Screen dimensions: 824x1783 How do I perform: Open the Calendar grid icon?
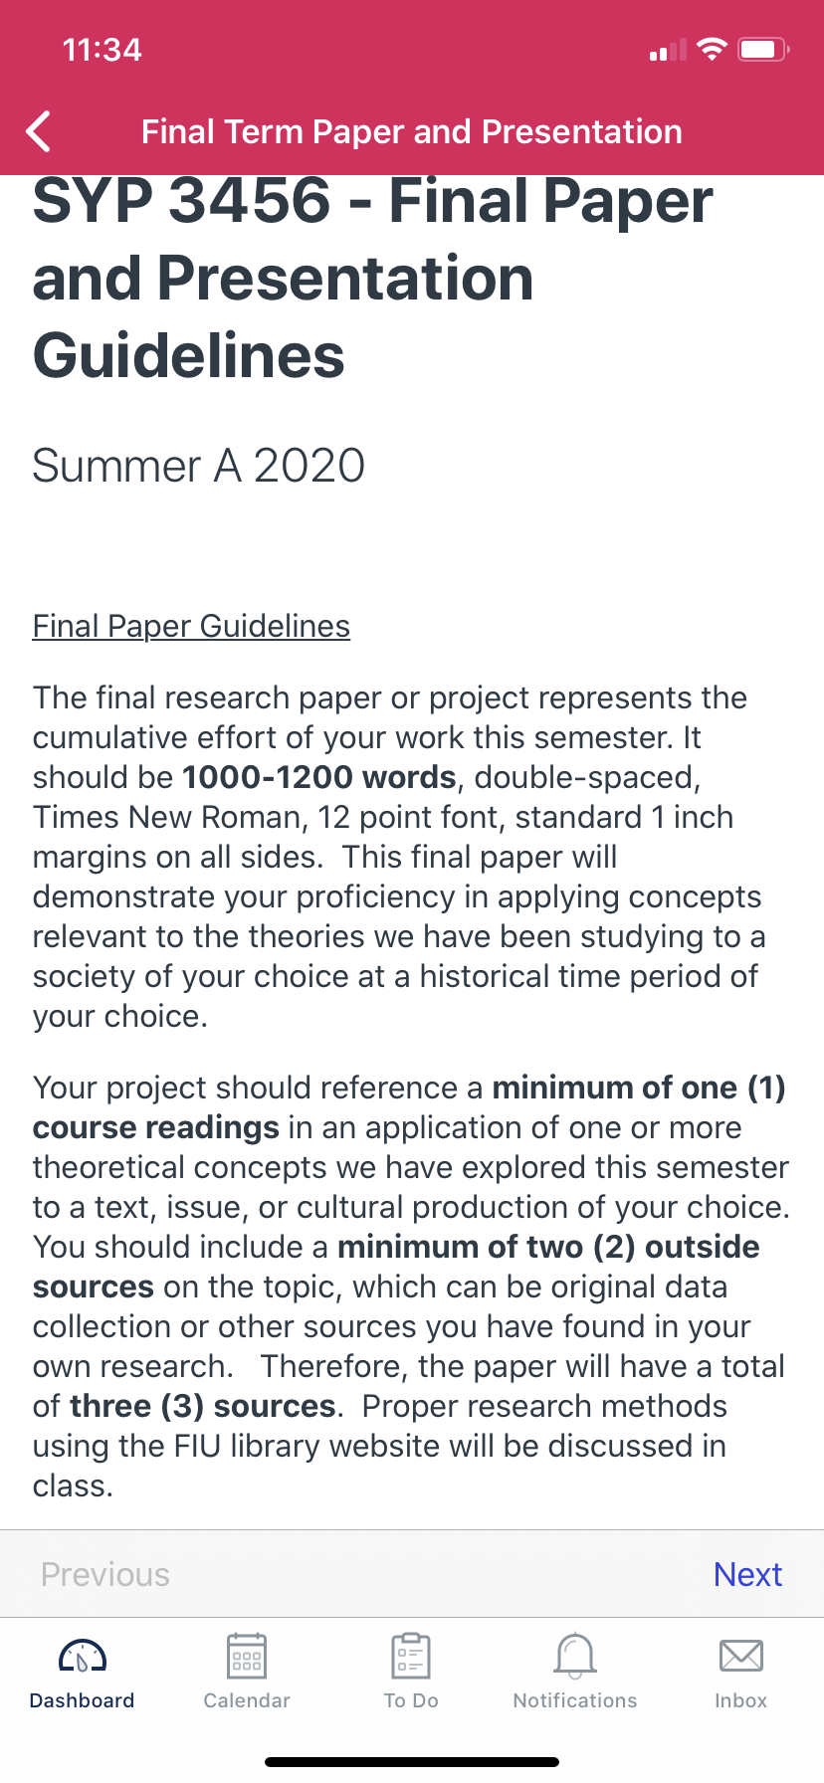[247, 1656]
